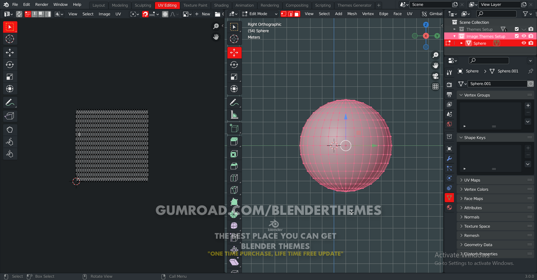Click New image button in UV editor
Screen dimensions: 537x280
(203, 14)
